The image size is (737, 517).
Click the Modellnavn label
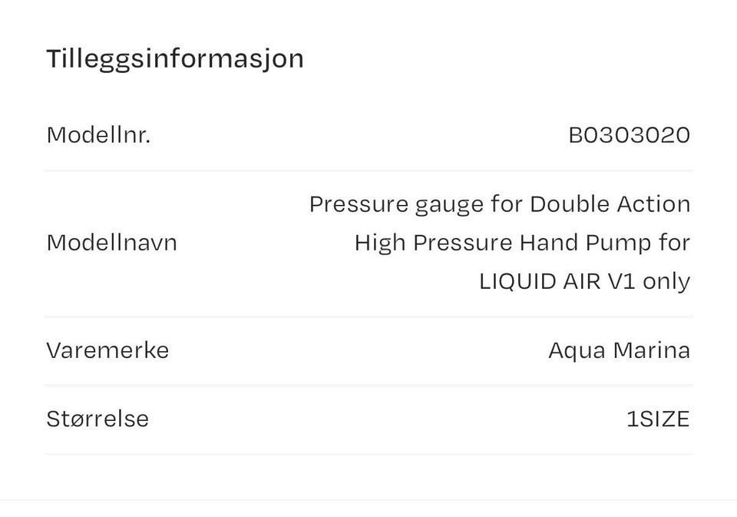pos(111,243)
